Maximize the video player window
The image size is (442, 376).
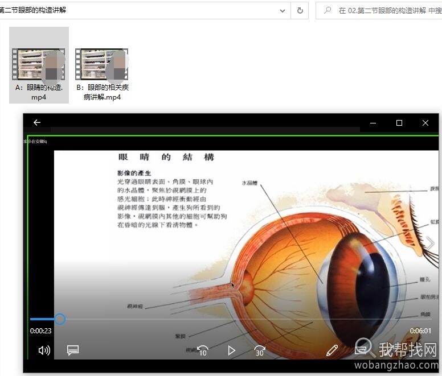pos(399,123)
